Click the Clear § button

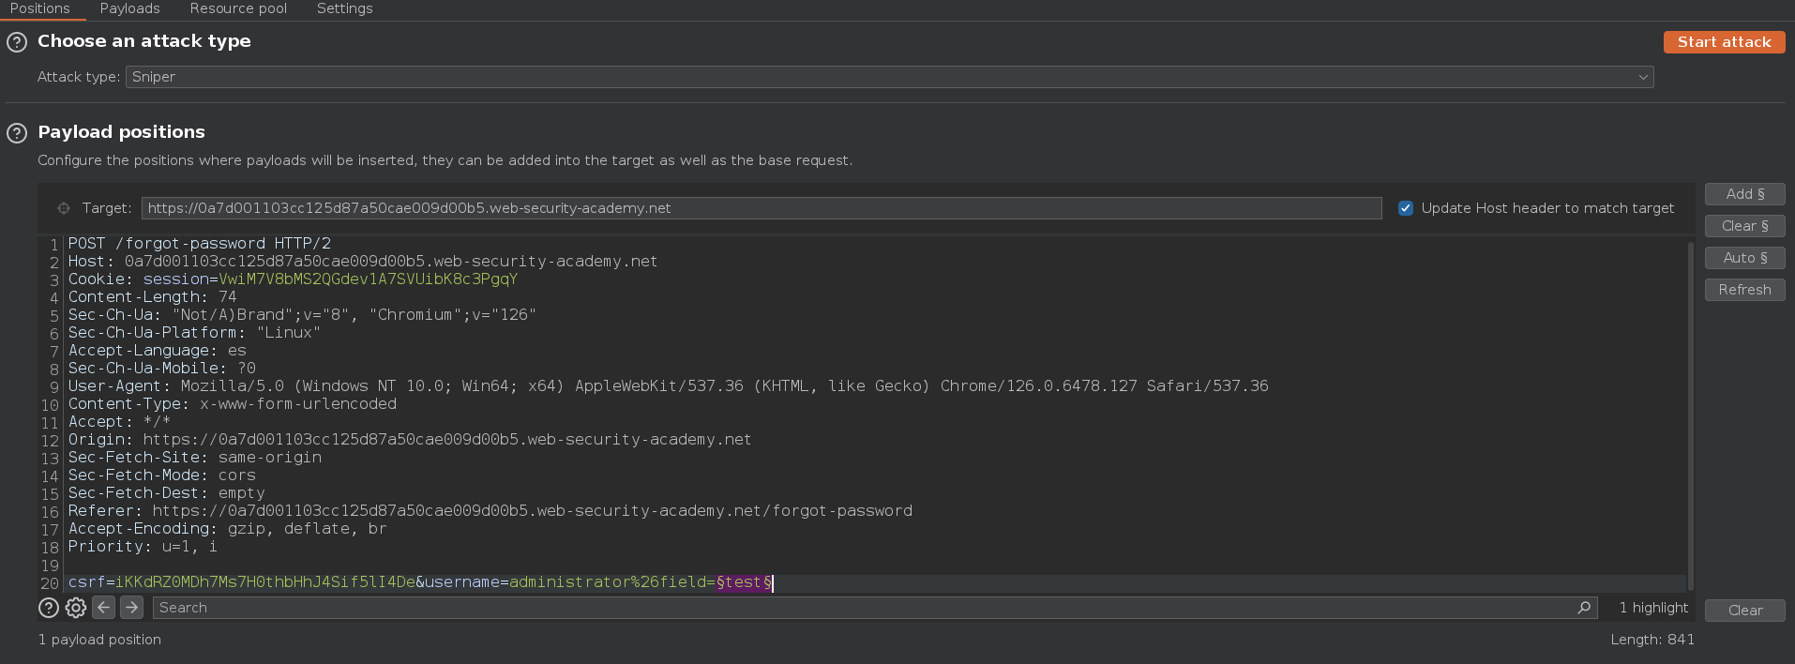pyautogui.click(x=1744, y=226)
